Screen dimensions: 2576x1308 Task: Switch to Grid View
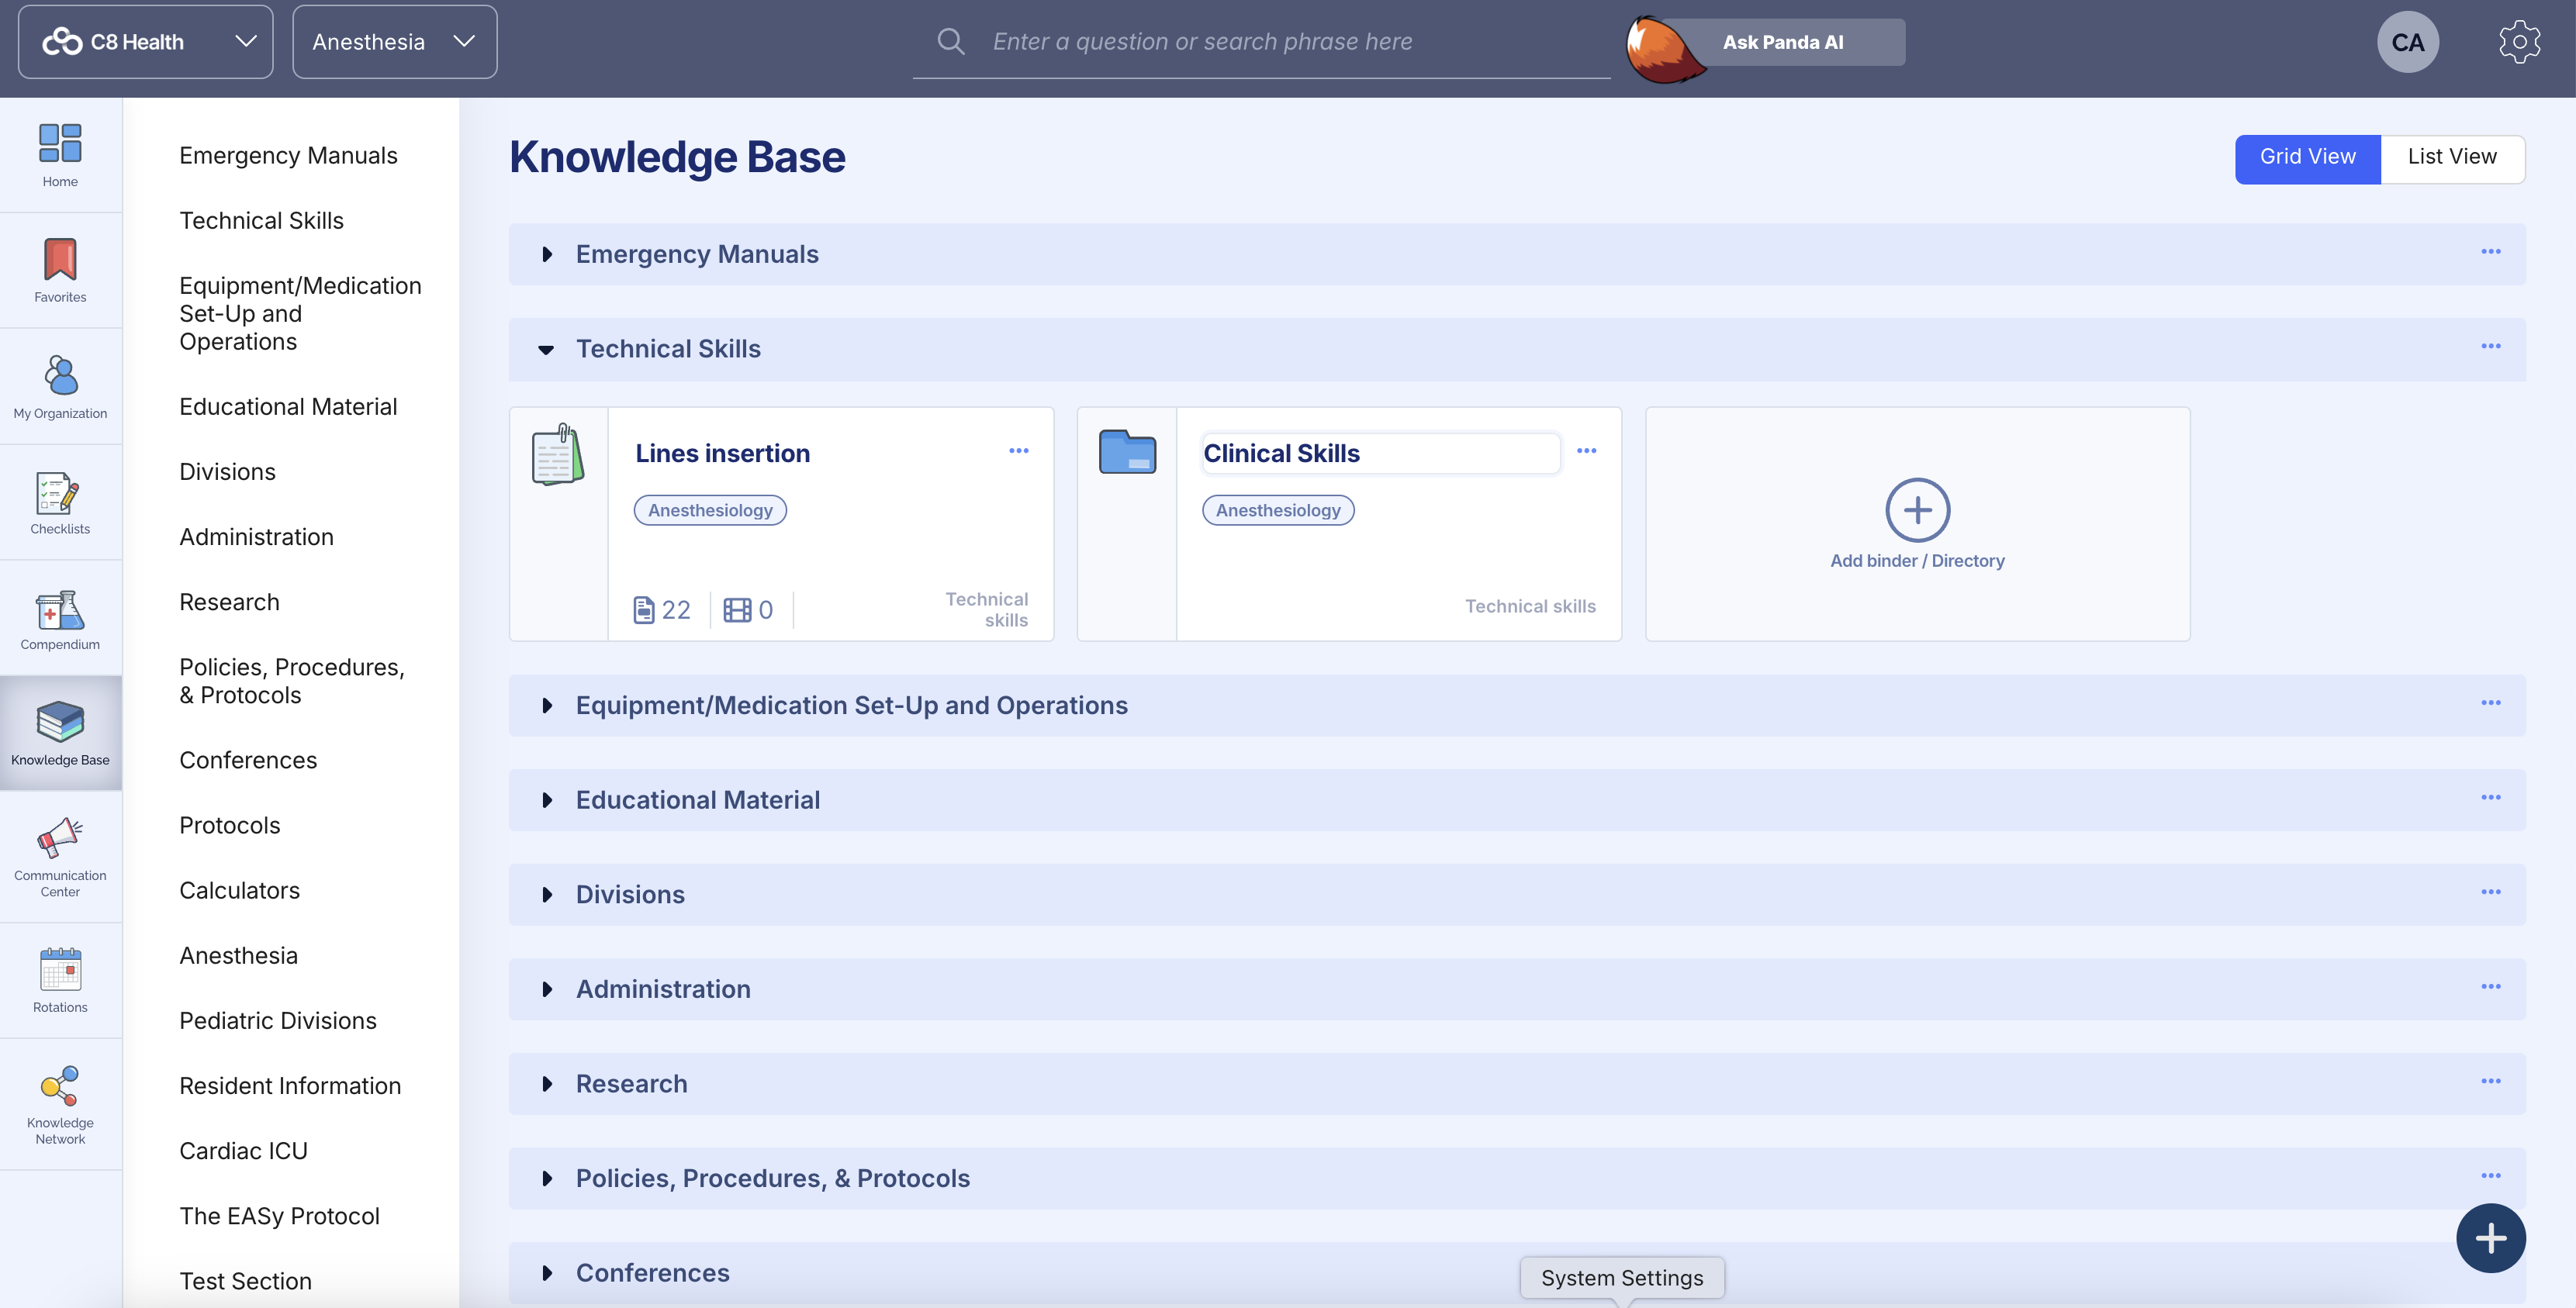[x=2307, y=158]
